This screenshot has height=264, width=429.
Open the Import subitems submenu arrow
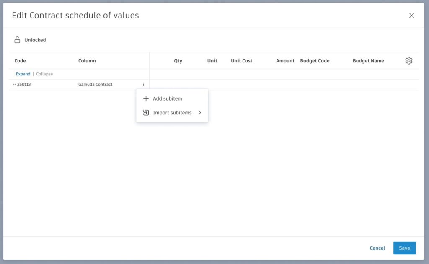[200, 113]
